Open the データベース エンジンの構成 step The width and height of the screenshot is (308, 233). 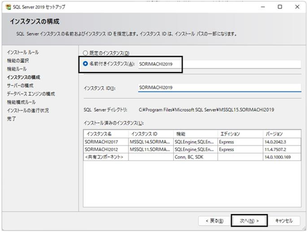pyautogui.click(x=31, y=94)
